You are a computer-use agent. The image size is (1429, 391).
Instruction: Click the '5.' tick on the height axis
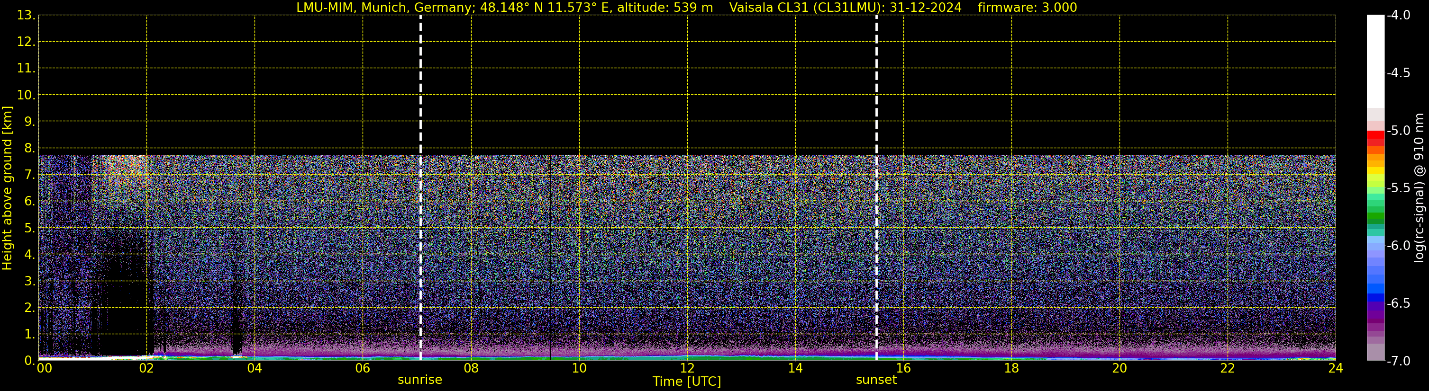[29, 228]
